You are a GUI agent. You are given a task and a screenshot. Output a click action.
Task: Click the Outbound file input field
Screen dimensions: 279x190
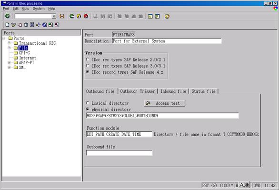[119, 153]
